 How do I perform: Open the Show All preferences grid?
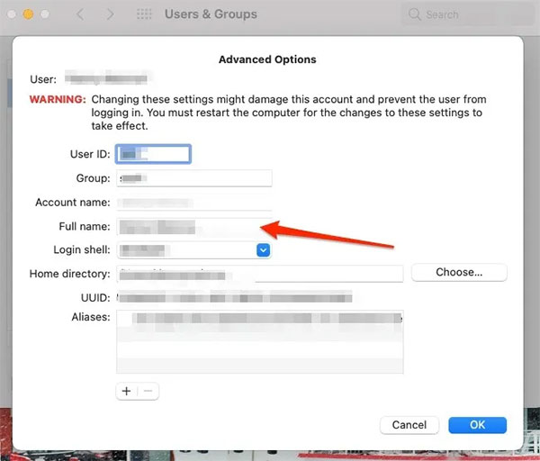point(144,14)
